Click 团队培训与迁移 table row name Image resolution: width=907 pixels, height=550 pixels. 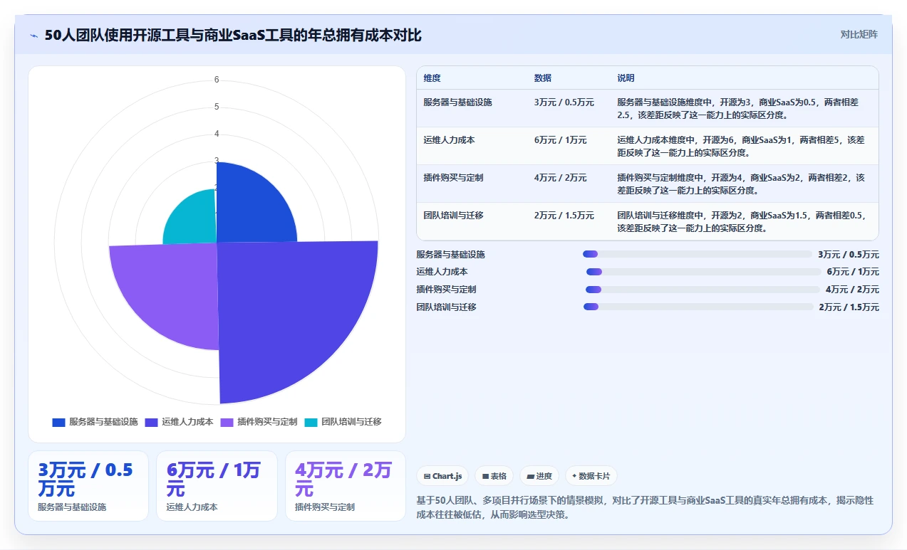click(x=453, y=216)
